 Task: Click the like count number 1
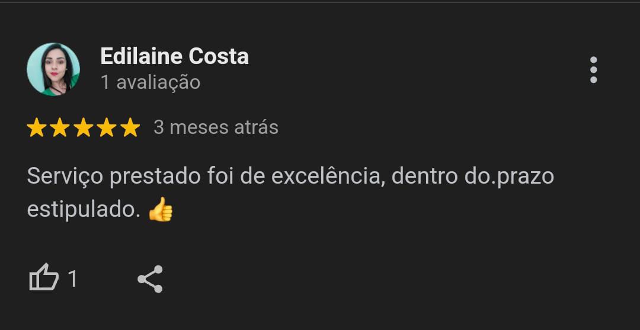[73, 280]
